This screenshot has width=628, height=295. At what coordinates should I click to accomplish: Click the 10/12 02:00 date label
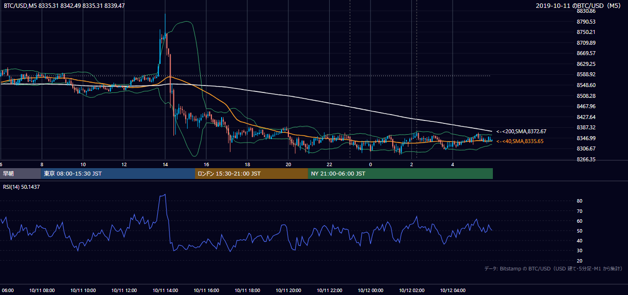pyautogui.click(x=412, y=291)
